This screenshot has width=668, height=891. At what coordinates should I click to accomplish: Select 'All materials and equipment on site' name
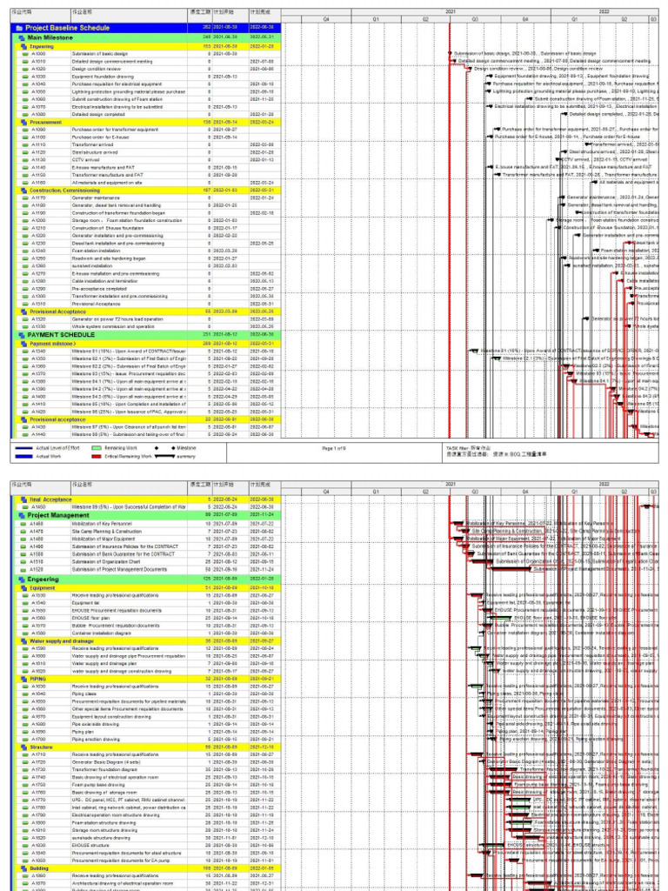[107, 183]
